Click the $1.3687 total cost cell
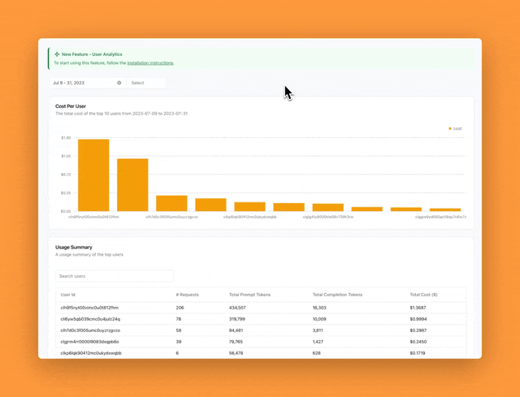Image resolution: width=520 pixels, height=397 pixels. pos(418,308)
